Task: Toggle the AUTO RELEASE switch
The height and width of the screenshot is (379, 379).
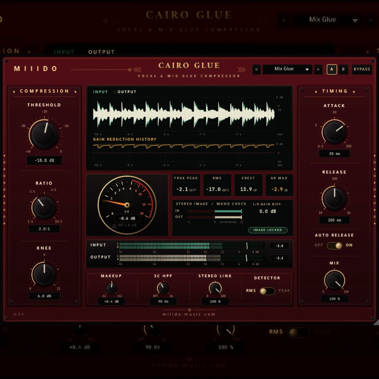Action: click(334, 245)
